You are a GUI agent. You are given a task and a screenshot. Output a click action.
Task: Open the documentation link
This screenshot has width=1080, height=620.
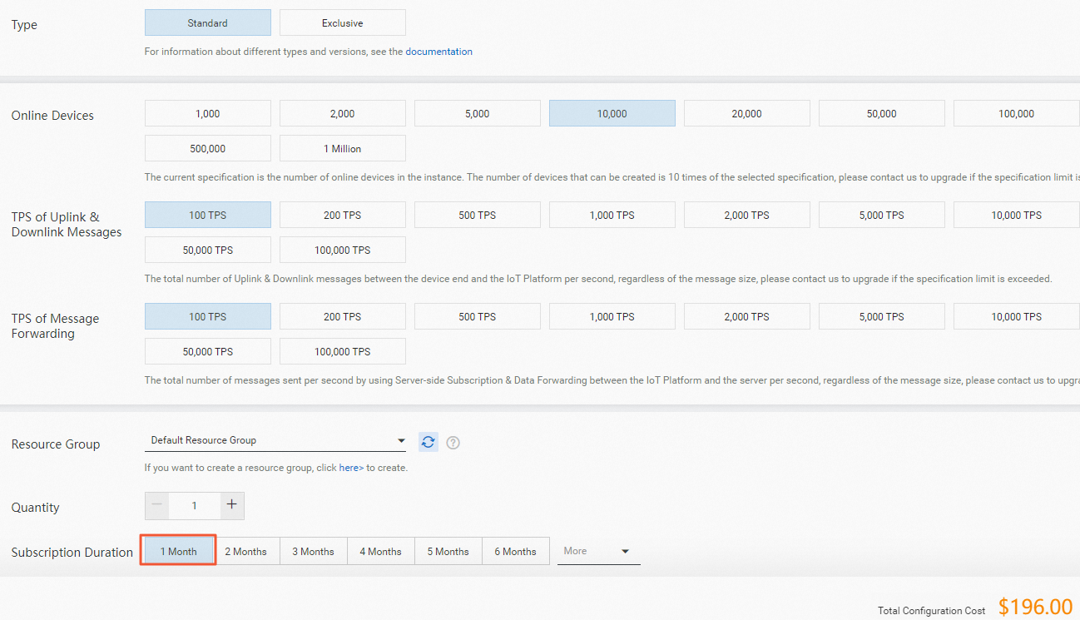[439, 51]
